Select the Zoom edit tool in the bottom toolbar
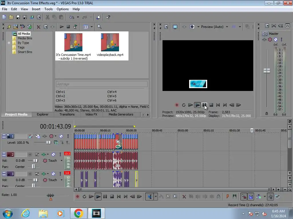 click(x=175, y=196)
